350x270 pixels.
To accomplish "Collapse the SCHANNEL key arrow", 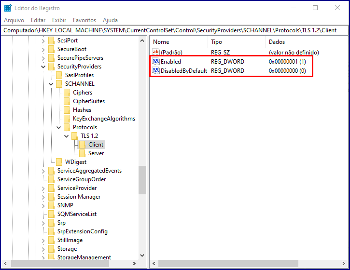I will 51,84.
